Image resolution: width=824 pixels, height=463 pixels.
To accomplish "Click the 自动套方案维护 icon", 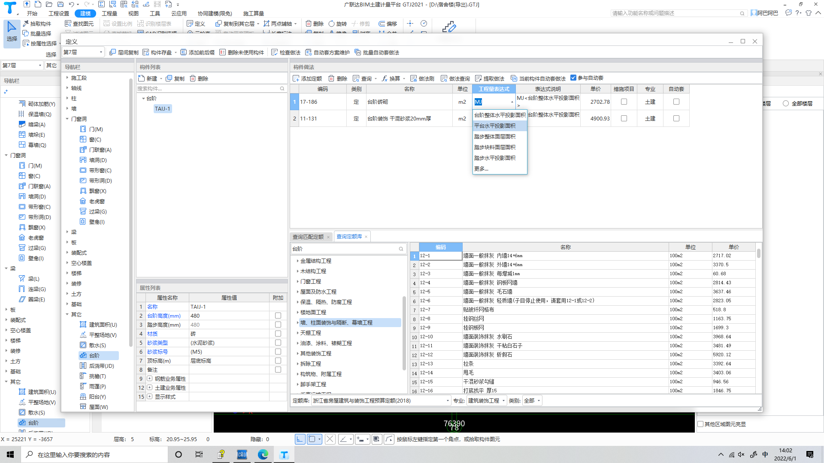I will point(308,52).
